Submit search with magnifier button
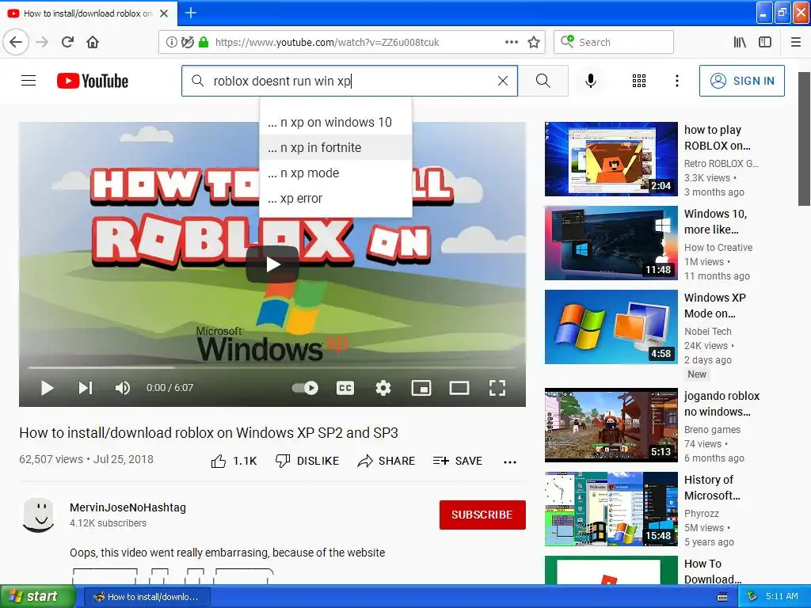811x608 pixels. [543, 81]
